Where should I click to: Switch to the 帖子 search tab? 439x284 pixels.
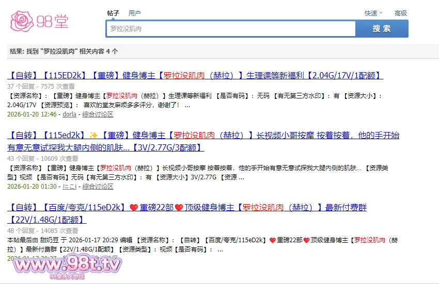coord(113,13)
